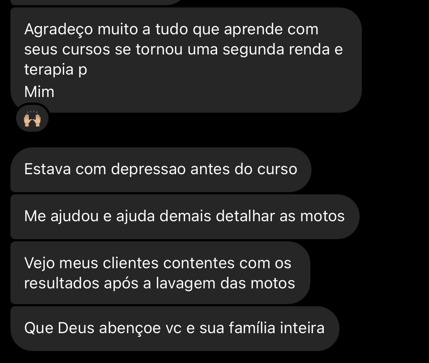Click the words 'família inteira' in last message

[276, 328]
